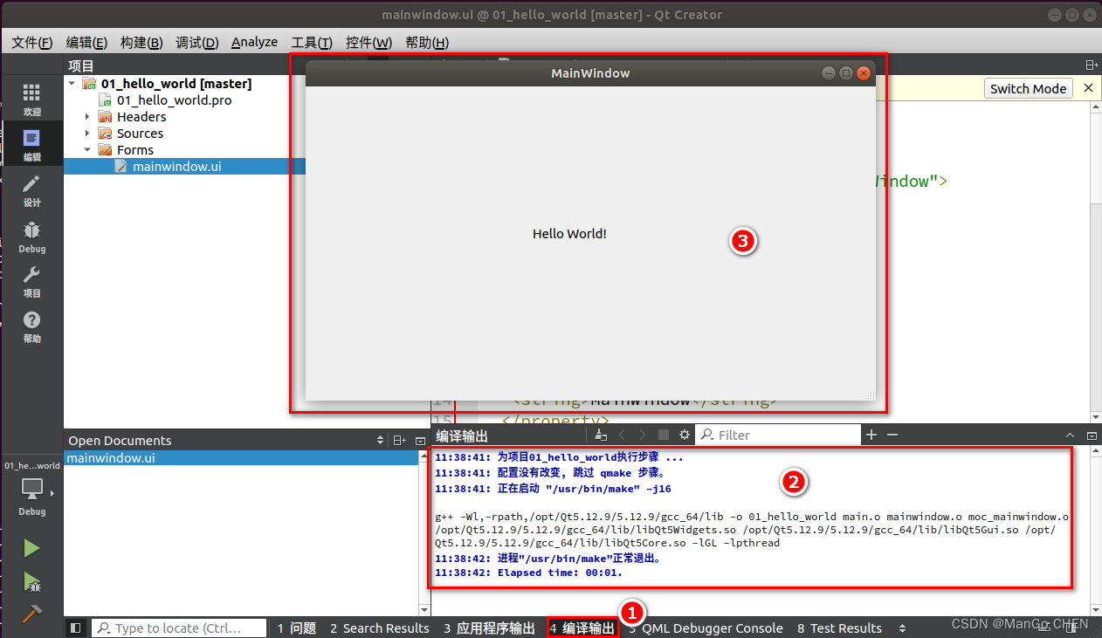
Task: Click the compile output Filter field
Action: click(x=779, y=435)
